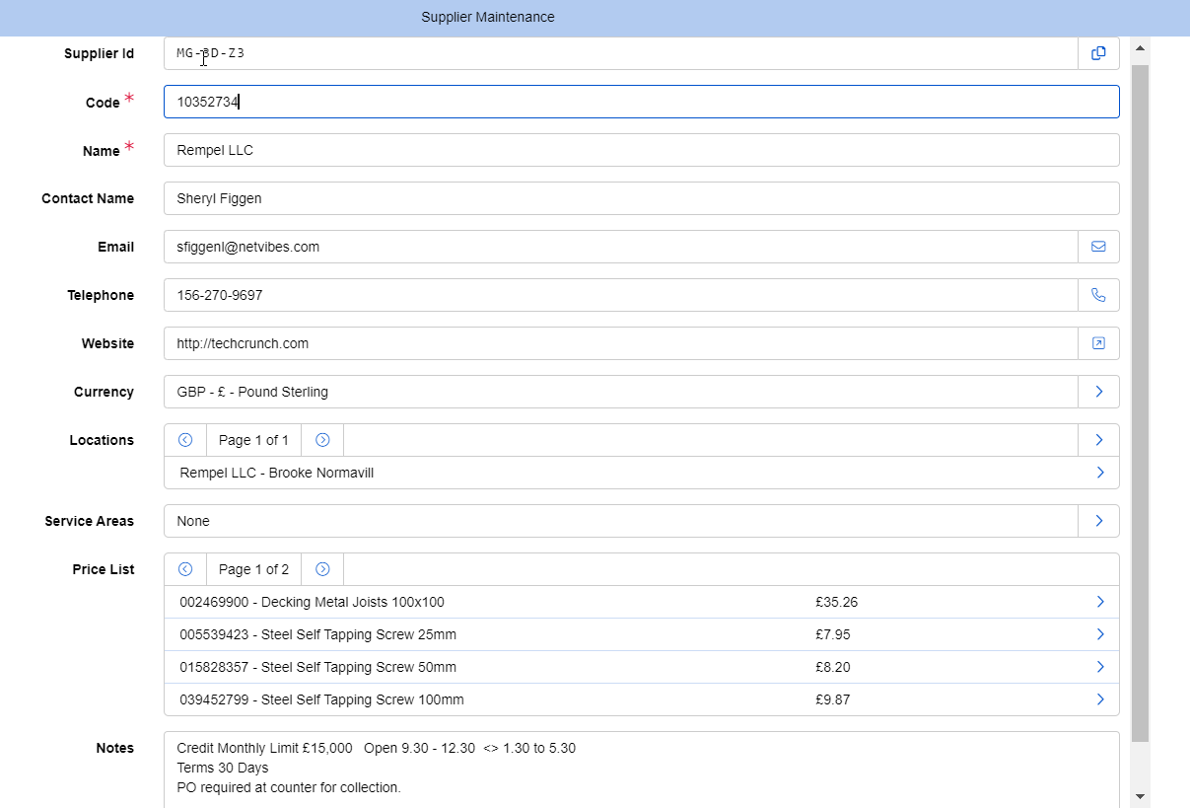Image resolution: width=1190 pixels, height=808 pixels.
Task: Click the £35.26 price value
Action: pyautogui.click(x=836, y=602)
